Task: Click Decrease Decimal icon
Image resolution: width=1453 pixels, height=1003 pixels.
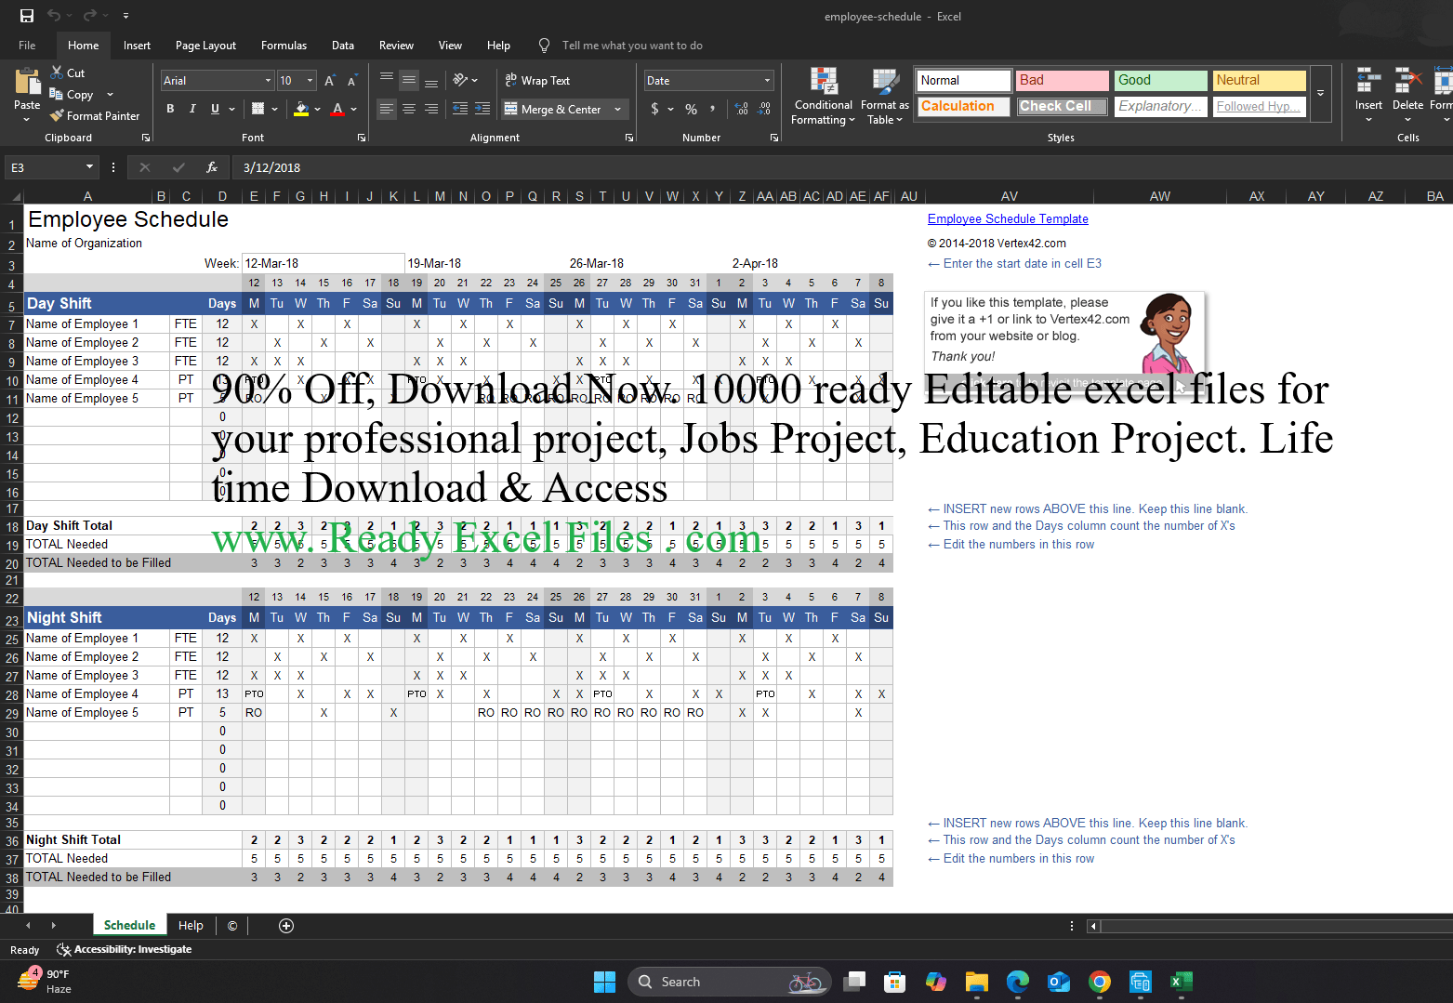Action: point(763,109)
